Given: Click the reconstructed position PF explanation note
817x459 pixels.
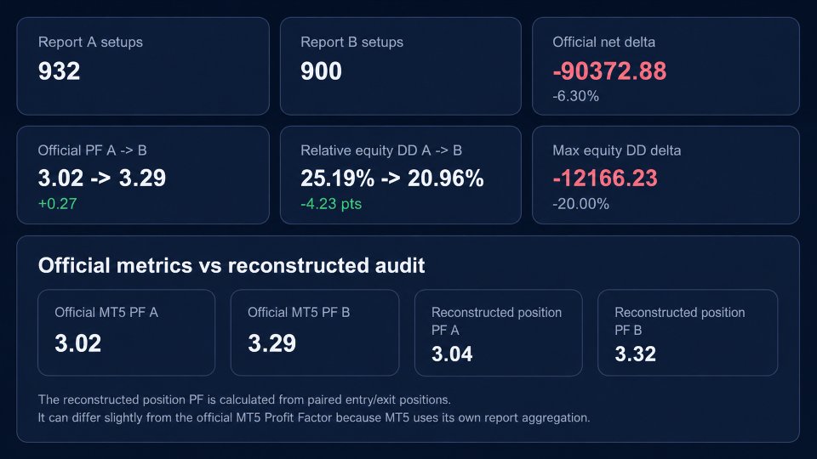Looking at the screenshot, I should coord(314,409).
